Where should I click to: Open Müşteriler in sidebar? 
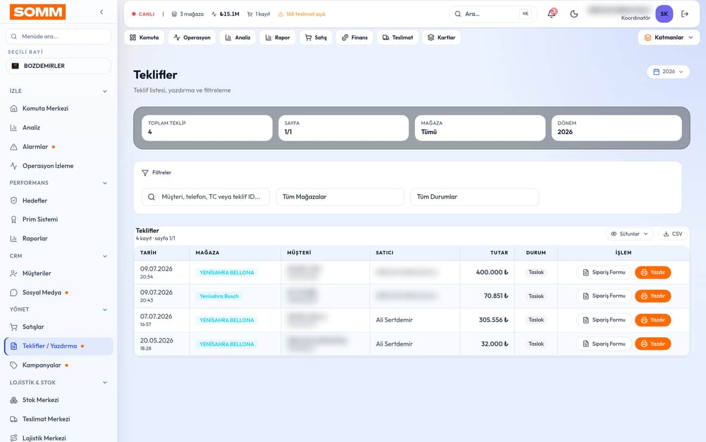tap(59, 274)
